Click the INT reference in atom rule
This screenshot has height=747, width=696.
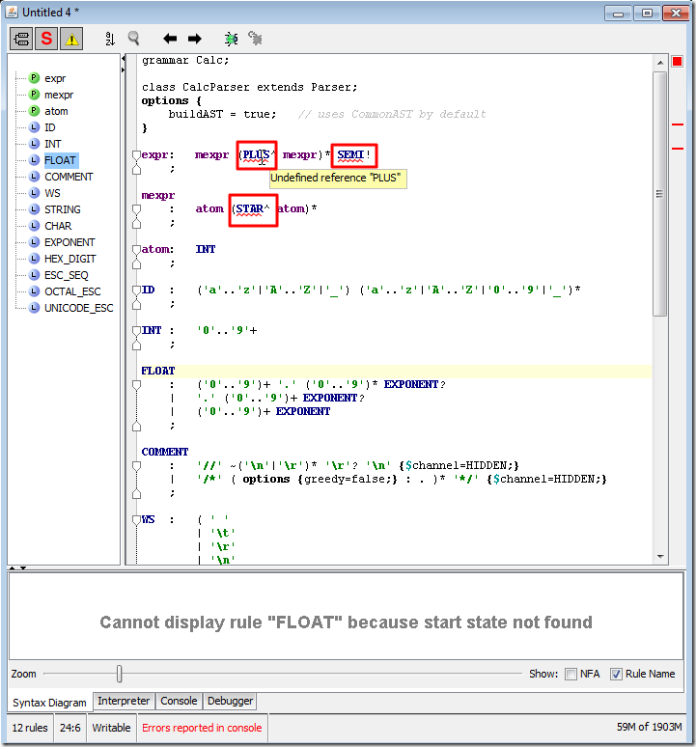206,249
